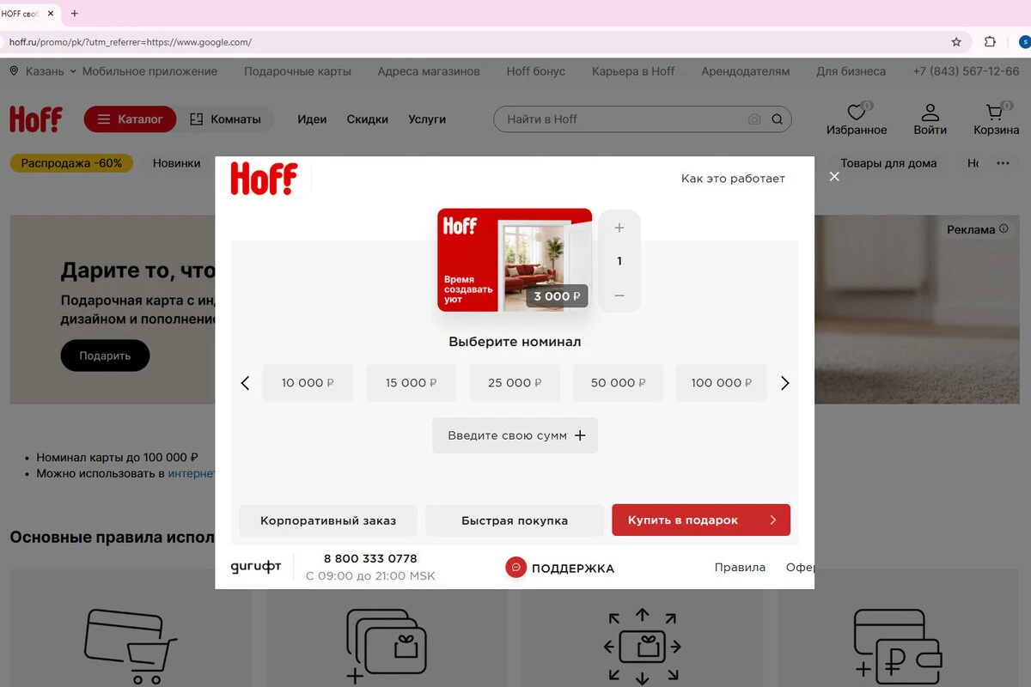1031x687 pixels.
Task: Search by photo using camera icon
Action: pos(754,119)
